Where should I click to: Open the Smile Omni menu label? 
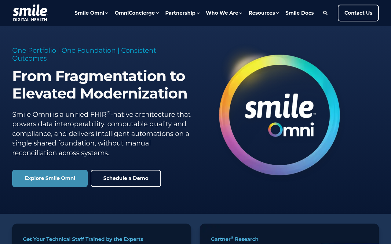tap(89, 13)
